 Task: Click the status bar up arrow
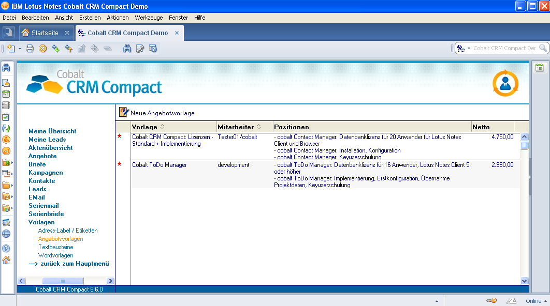[437, 301]
